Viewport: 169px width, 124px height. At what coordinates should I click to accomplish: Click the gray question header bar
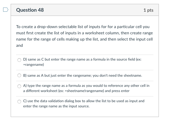coord(85,10)
